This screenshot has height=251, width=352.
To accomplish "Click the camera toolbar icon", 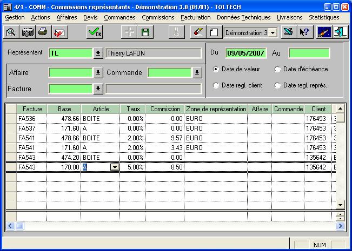I will pos(27,32).
